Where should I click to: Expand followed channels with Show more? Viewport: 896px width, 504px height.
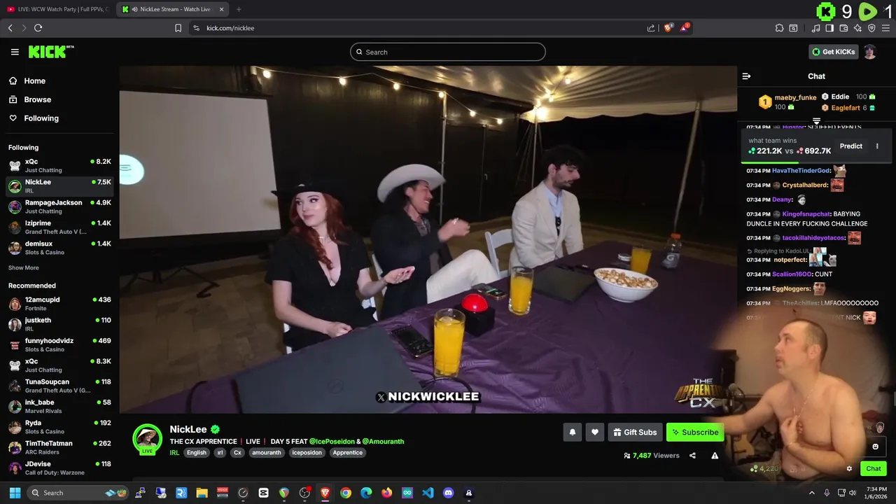pos(24,268)
